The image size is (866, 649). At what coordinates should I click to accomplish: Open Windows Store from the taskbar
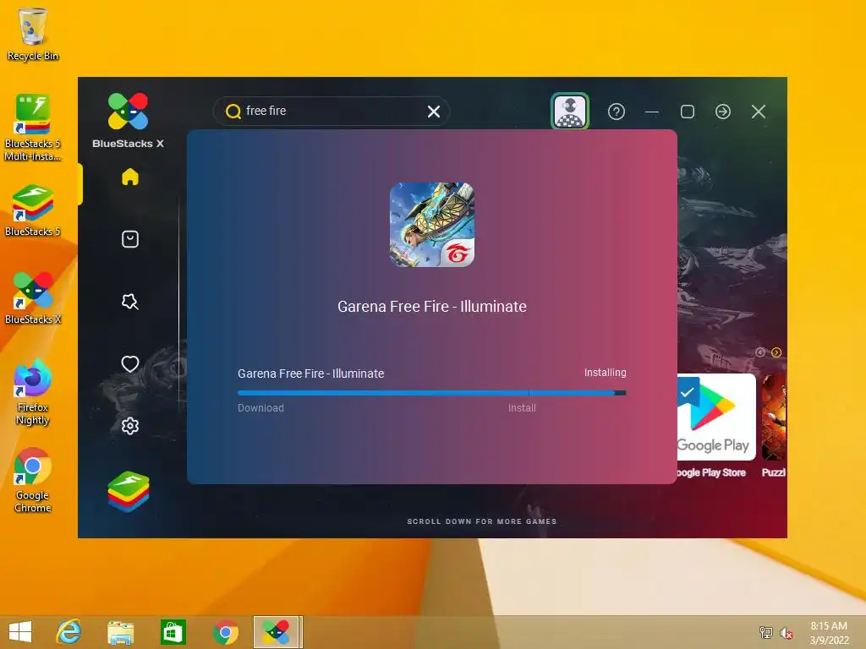(173, 632)
